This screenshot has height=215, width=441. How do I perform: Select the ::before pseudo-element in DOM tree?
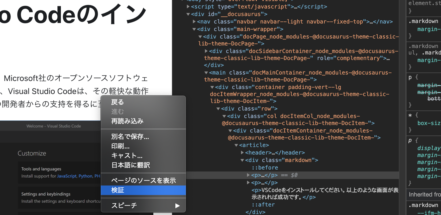pos(265,168)
